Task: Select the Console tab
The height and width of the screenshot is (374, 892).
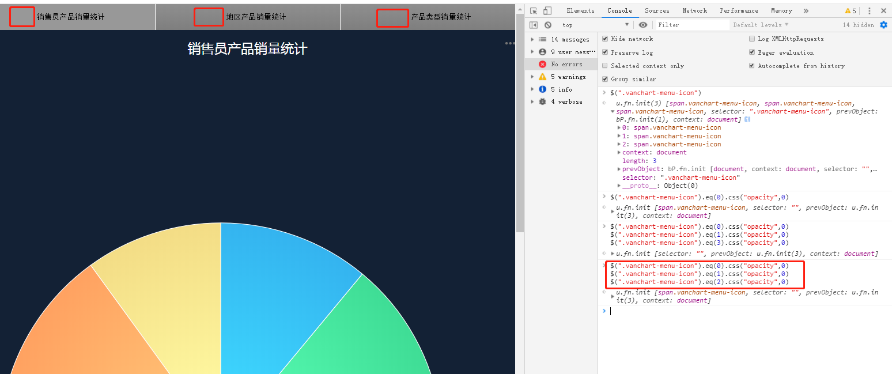Action: click(619, 10)
